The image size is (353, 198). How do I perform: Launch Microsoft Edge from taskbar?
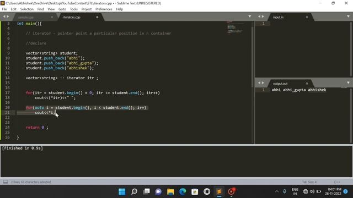coord(183,191)
